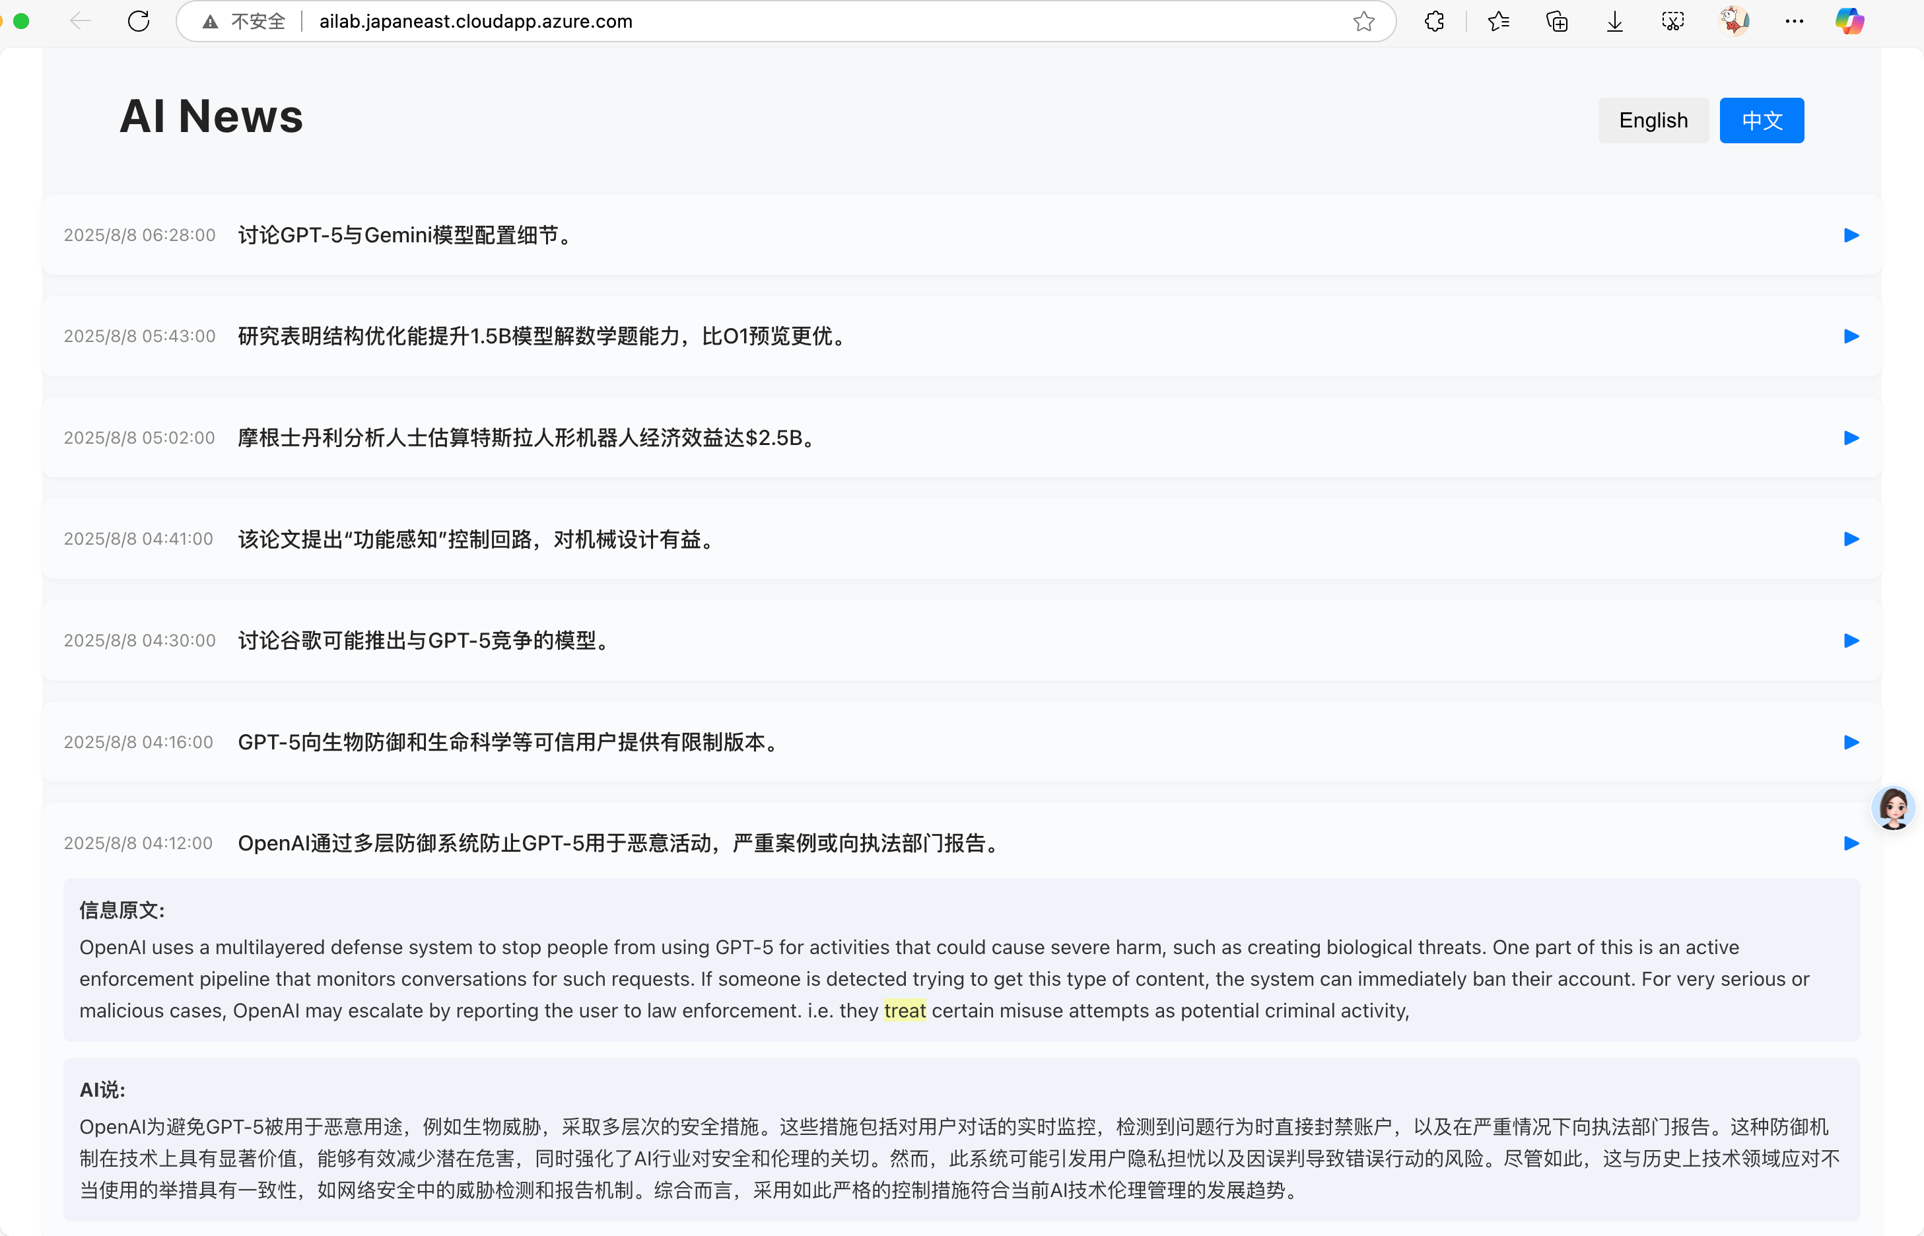This screenshot has width=1924, height=1236.
Task: Bookmark this page with the star icon
Action: [x=1363, y=22]
